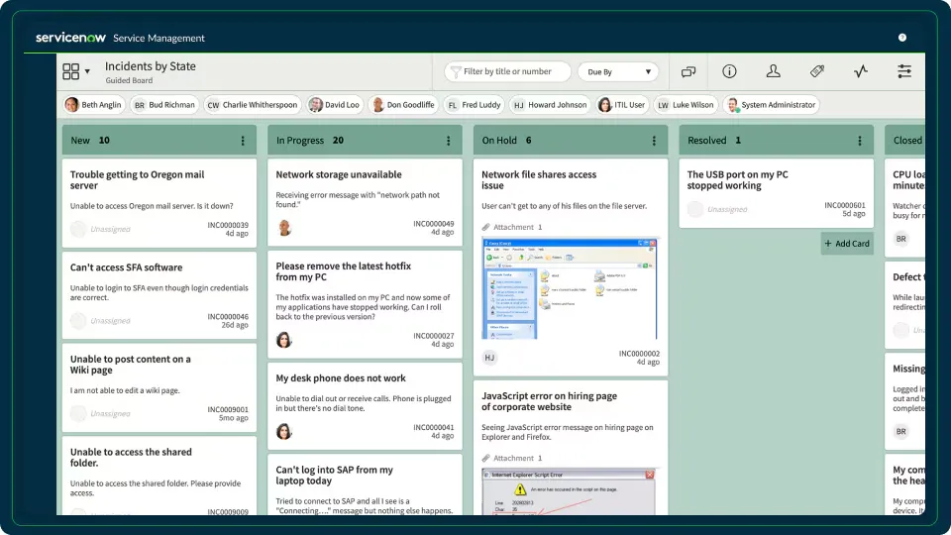Expand the board switcher grid dropdown
This screenshot has height=535, width=951.
click(75, 71)
